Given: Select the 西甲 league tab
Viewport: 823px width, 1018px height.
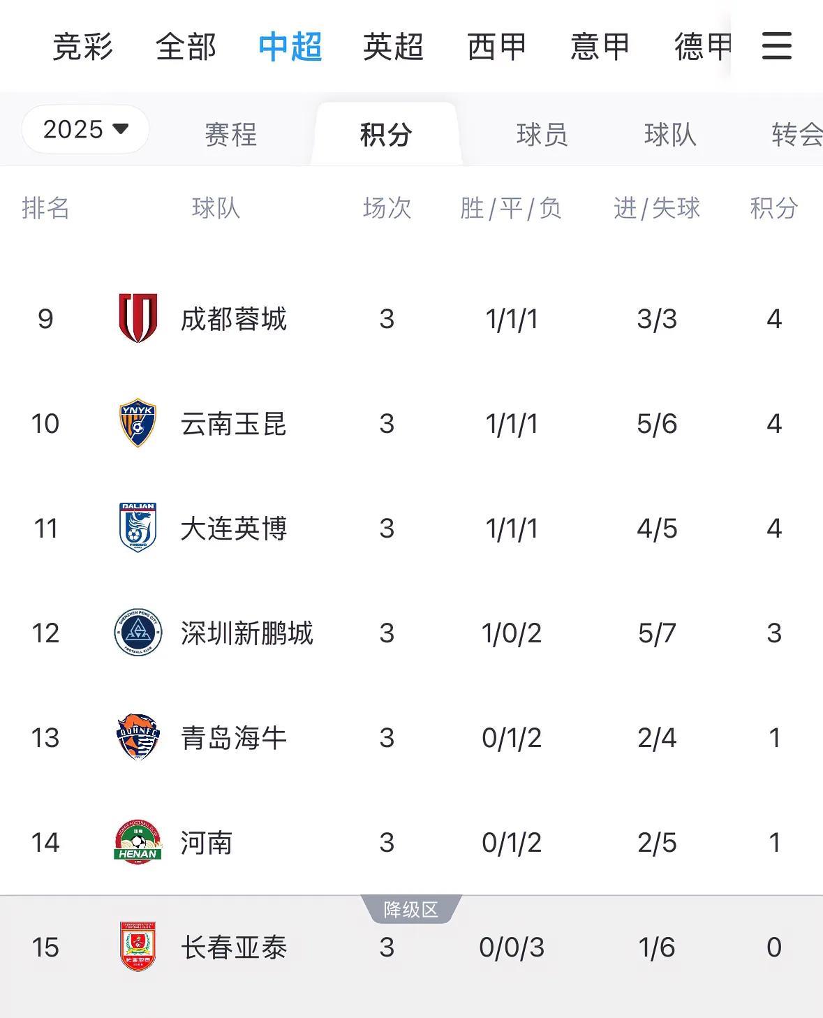Looking at the screenshot, I should [x=496, y=47].
